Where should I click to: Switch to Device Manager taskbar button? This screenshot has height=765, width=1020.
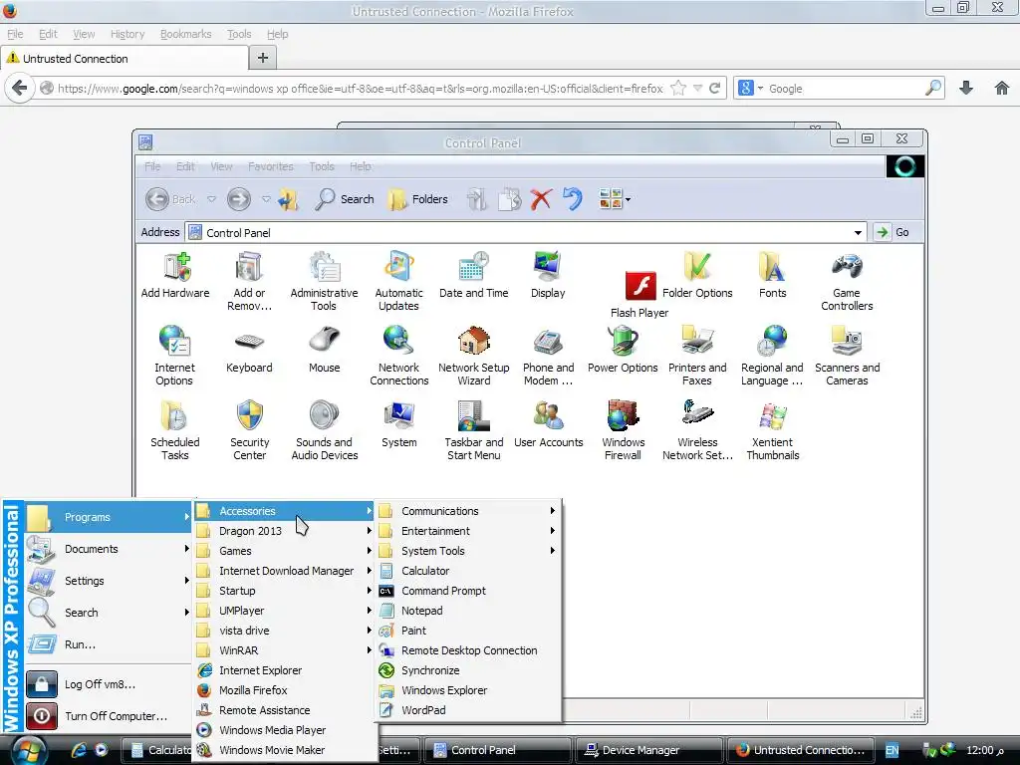(648, 750)
